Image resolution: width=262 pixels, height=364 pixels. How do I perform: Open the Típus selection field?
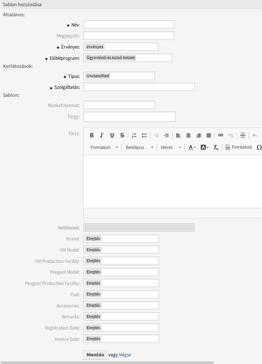(x=119, y=76)
